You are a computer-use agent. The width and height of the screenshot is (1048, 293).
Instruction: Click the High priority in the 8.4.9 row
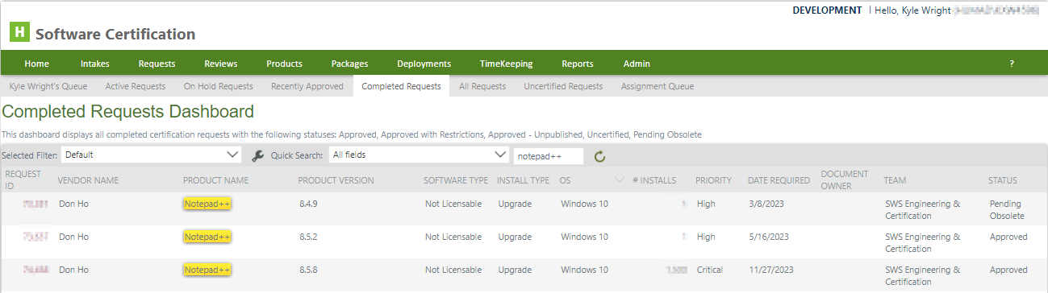705,204
